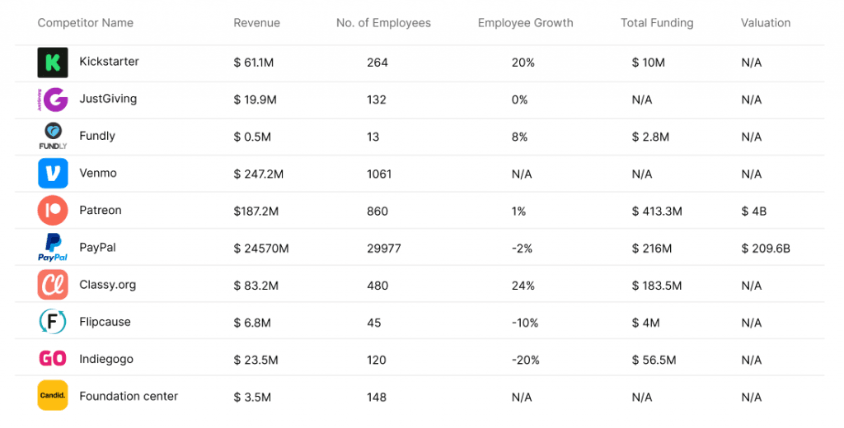Open the Foundation center name link

click(x=128, y=396)
